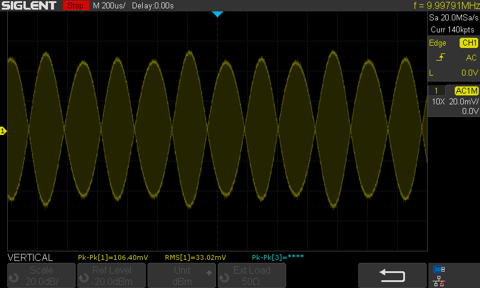Click the Curr 140kpts memory depth

coord(452,29)
